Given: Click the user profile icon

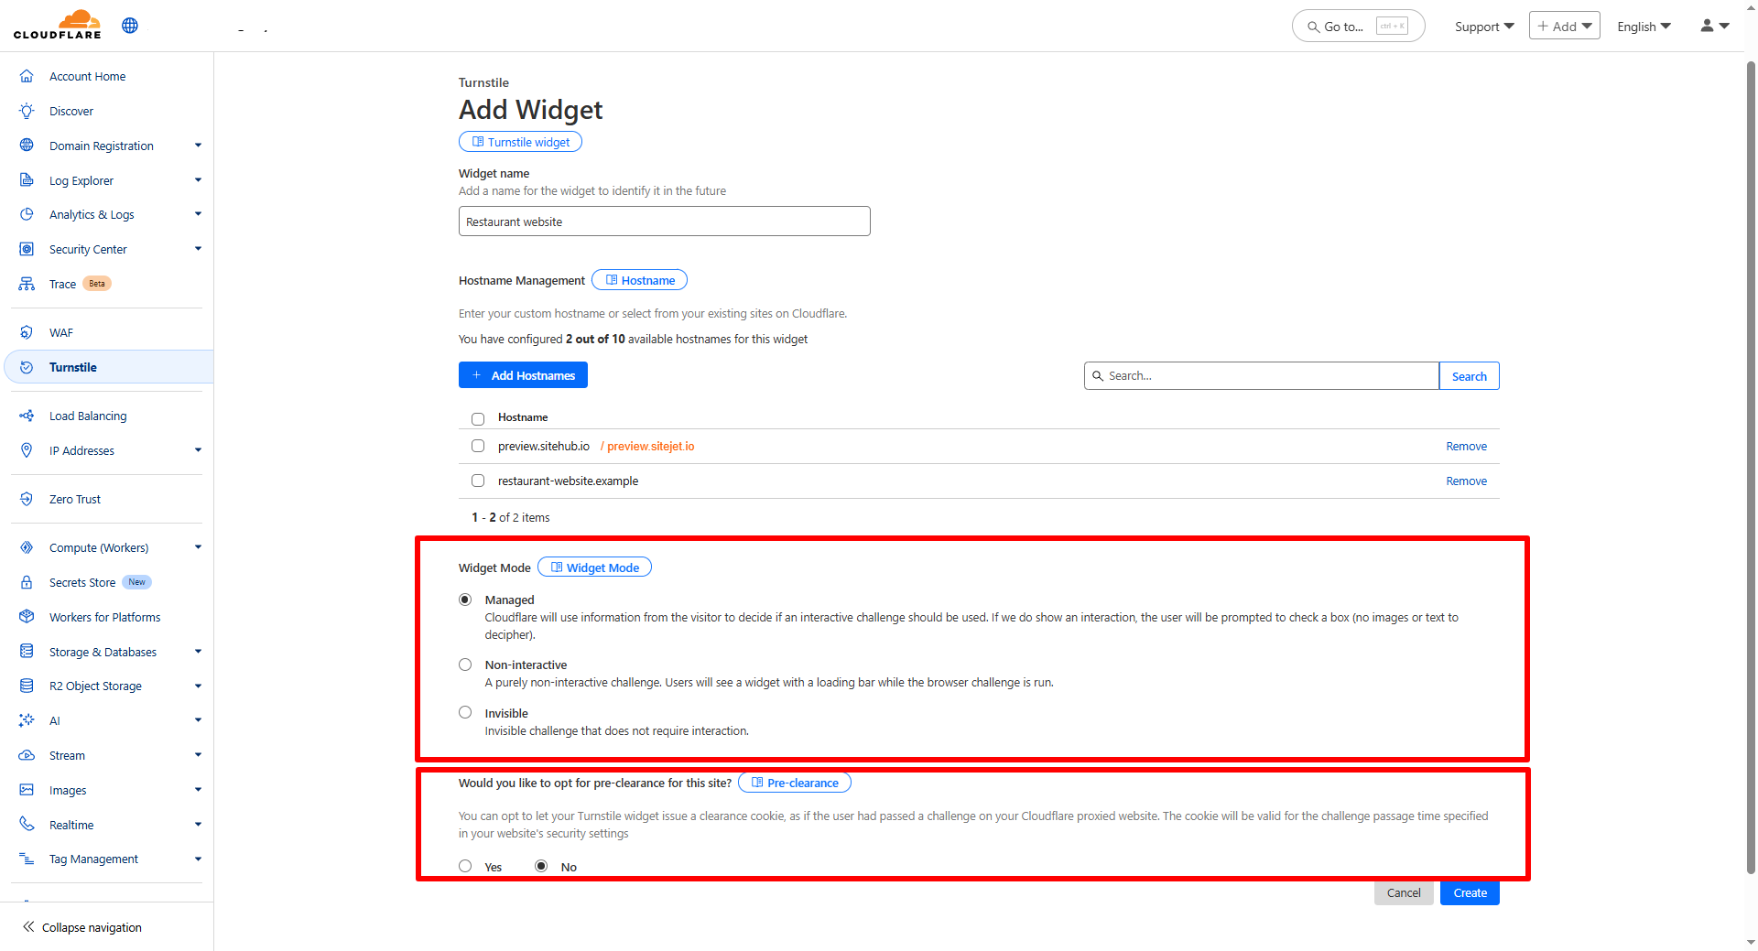Looking at the screenshot, I should [x=1707, y=26].
